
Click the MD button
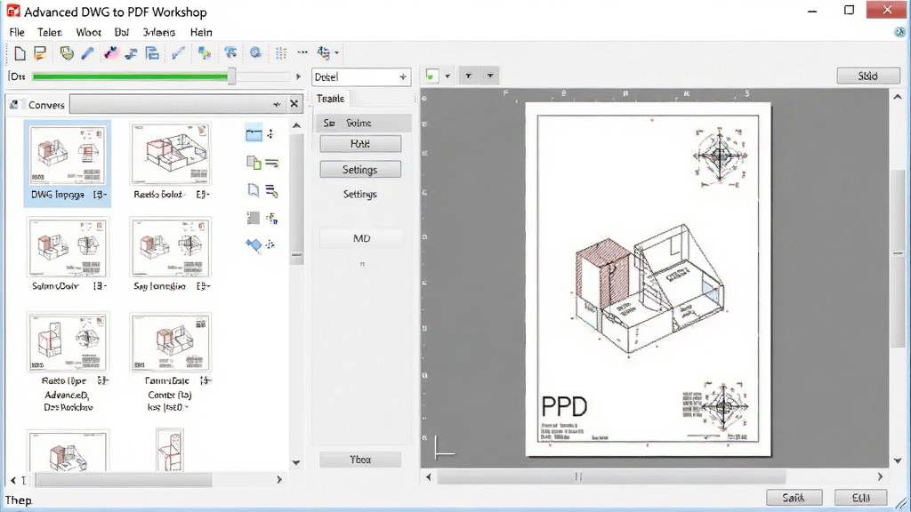361,238
